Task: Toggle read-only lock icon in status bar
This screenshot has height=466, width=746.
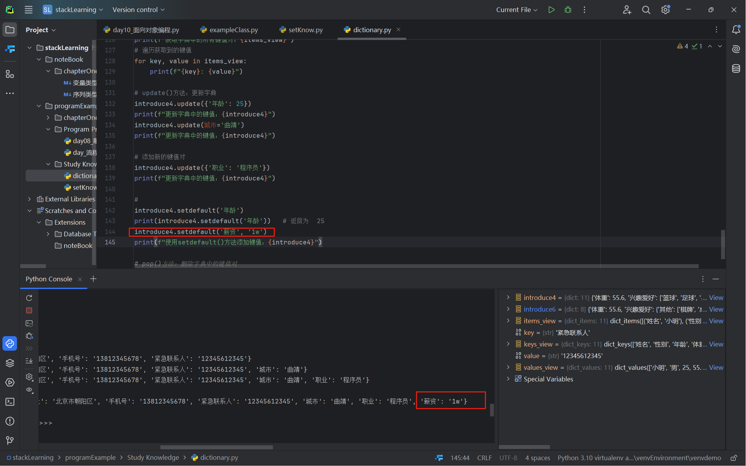Action: [x=734, y=458]
